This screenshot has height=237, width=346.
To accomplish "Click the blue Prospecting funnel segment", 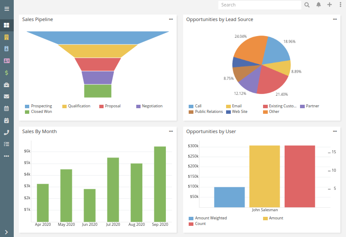I will (98, 38).
